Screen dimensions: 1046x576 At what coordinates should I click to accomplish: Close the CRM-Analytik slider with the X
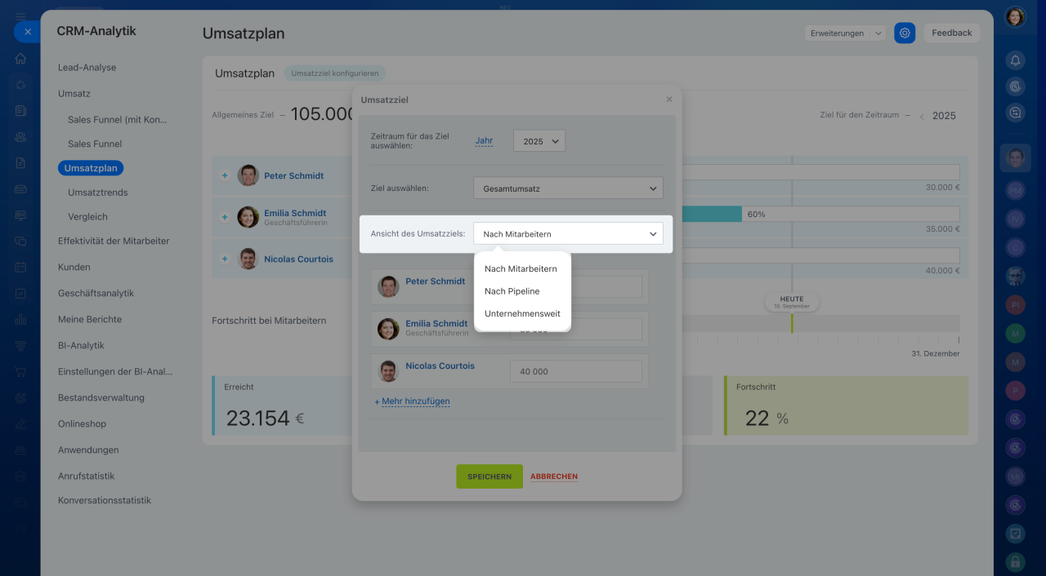click(x=27, y=32)
